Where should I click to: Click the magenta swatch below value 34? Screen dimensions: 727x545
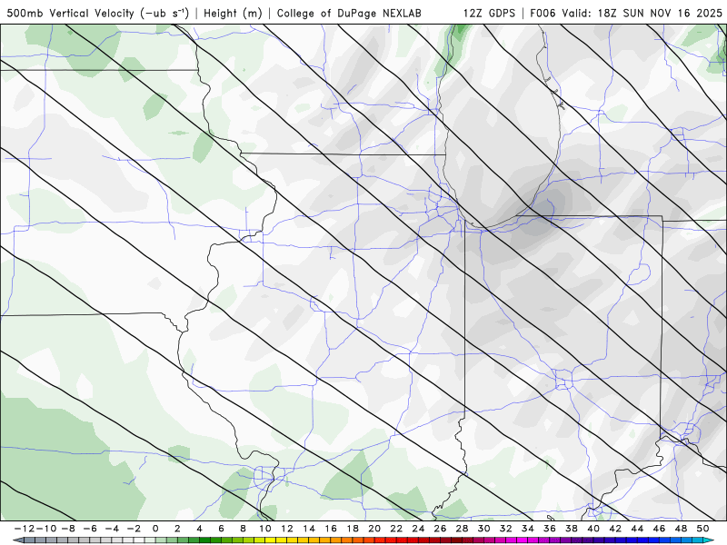tap(533, 540)
